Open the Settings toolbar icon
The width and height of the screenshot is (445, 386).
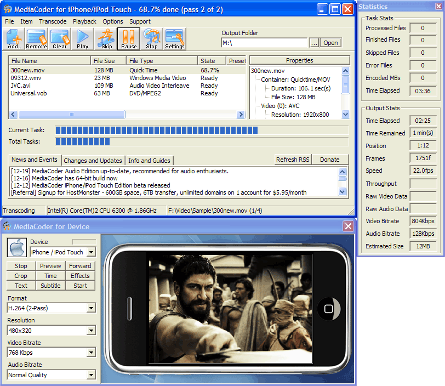[x=174, y=39]
